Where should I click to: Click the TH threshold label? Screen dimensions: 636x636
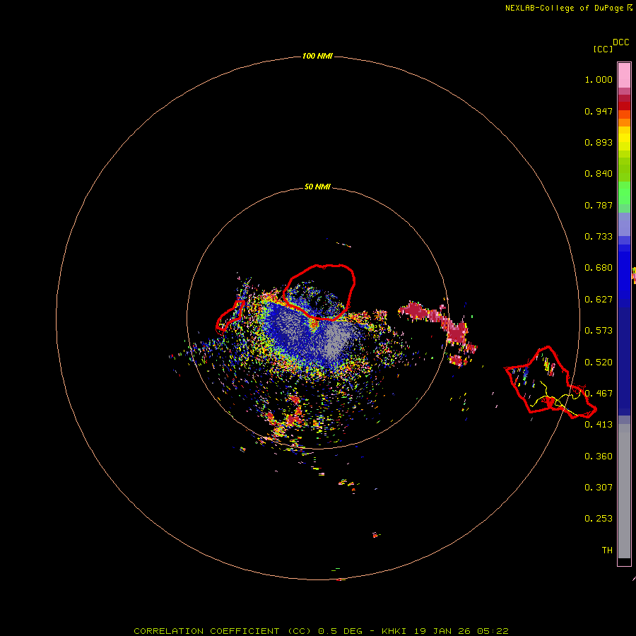(607, 550)
